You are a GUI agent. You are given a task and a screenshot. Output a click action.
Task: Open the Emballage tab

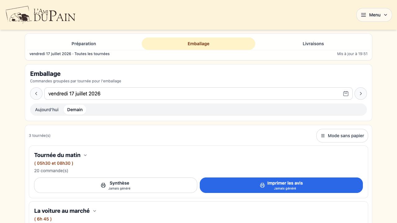(198, 44)
